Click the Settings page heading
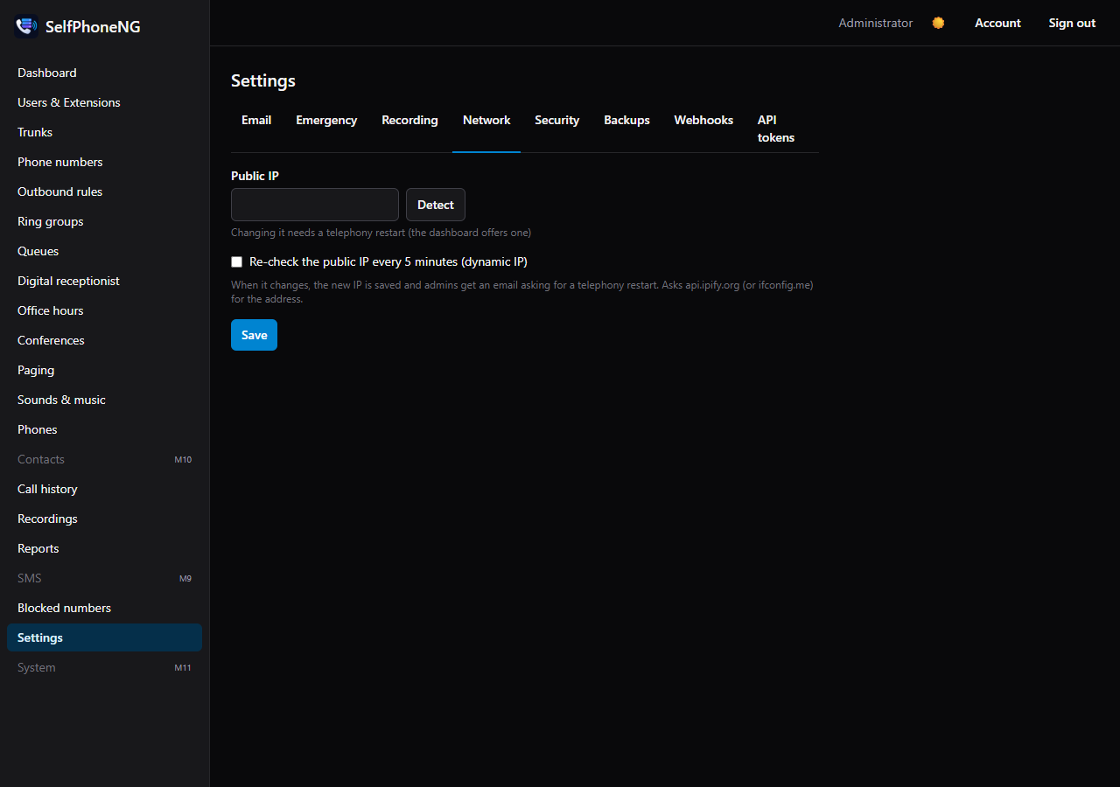The image size is (1120, 787). click(x=263, y=80)
